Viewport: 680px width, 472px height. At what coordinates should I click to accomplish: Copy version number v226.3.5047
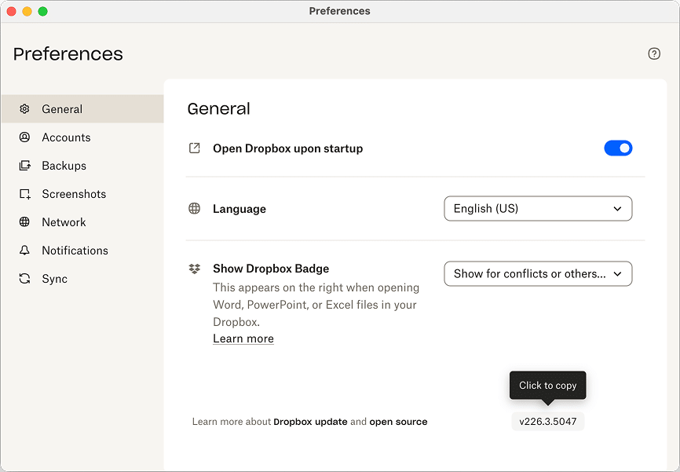[x=548, y=422]
